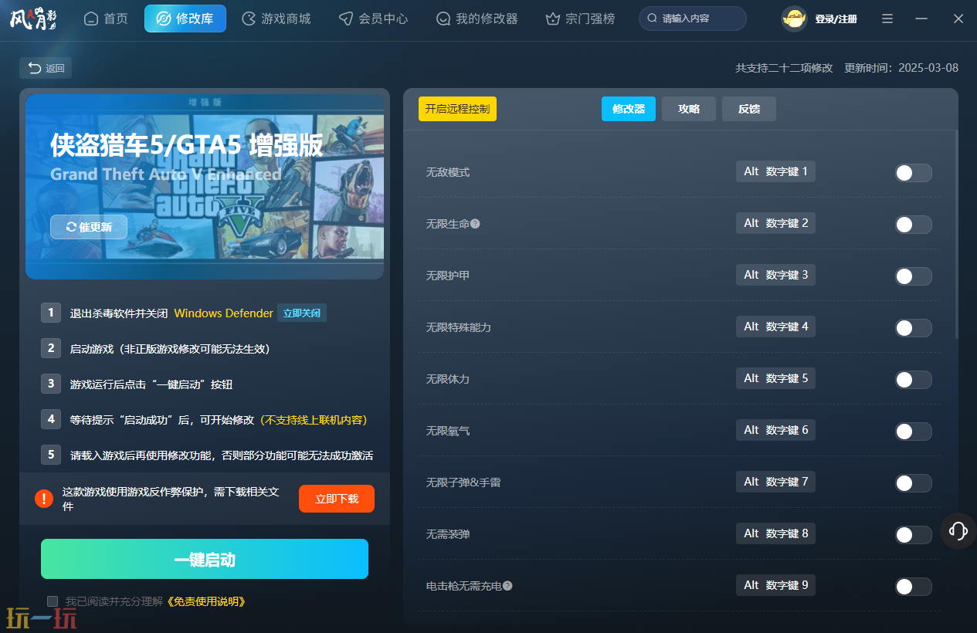This screenshot has height=633, width=977.
Task: Switch to 我的修改器 tab
Action: (477, 19)
